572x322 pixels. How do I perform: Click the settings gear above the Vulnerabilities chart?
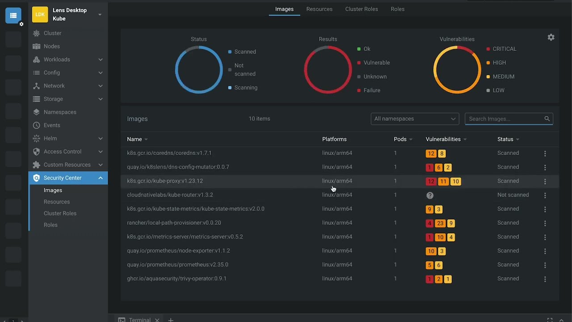(551, 38)
